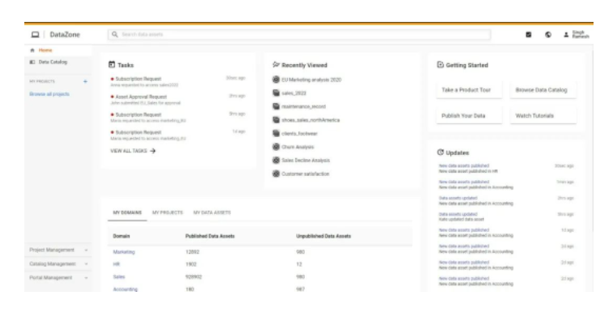The height and width of the screenshot is (313, 613).
Task: Click Take a Product Tour button
Action: [469, 90]
